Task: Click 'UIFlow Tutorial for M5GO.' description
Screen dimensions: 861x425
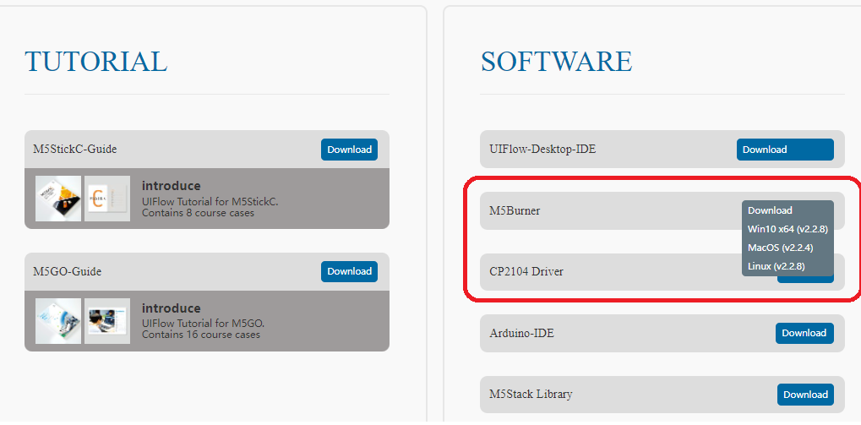Action: [x=203, y=324]
